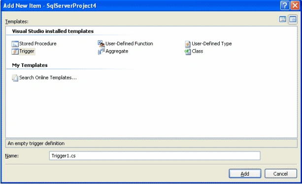302x184 pixels.
Task: Click the Search Online Templates link
Action: pos(48,78)
